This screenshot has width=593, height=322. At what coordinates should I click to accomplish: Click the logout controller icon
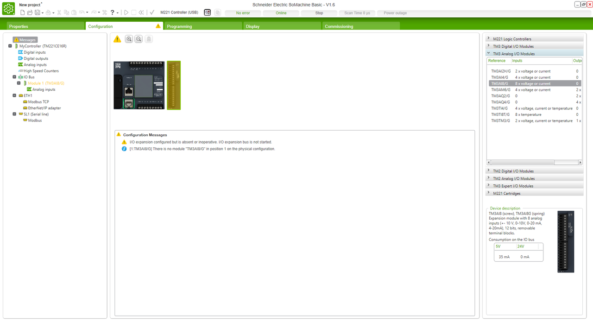coord(208,13)
